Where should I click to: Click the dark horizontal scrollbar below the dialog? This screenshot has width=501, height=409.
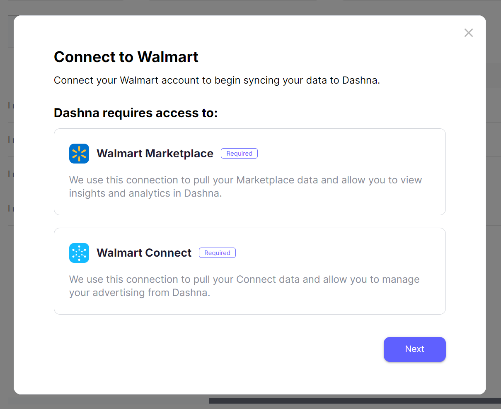tap(355, 401)
